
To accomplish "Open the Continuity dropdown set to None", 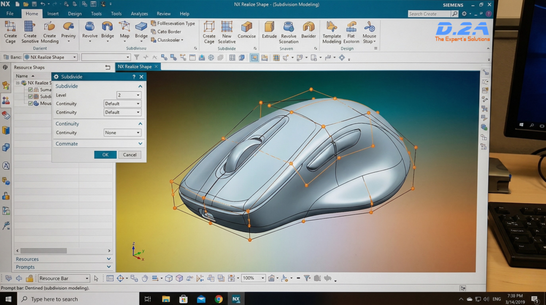I will [122, 133].
